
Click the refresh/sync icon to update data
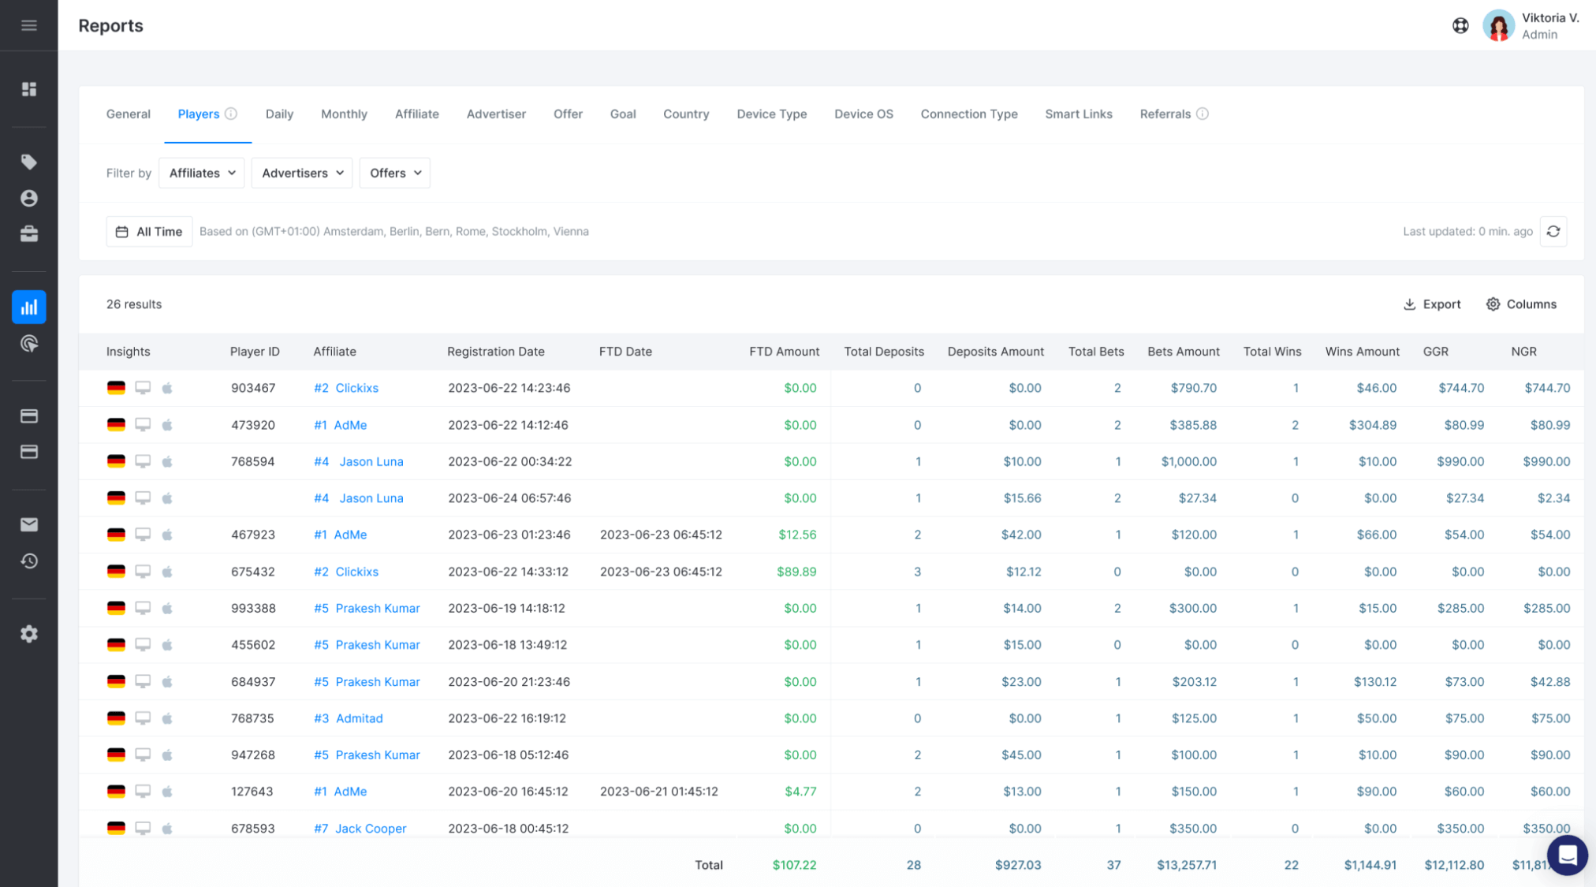point(1553,230)
